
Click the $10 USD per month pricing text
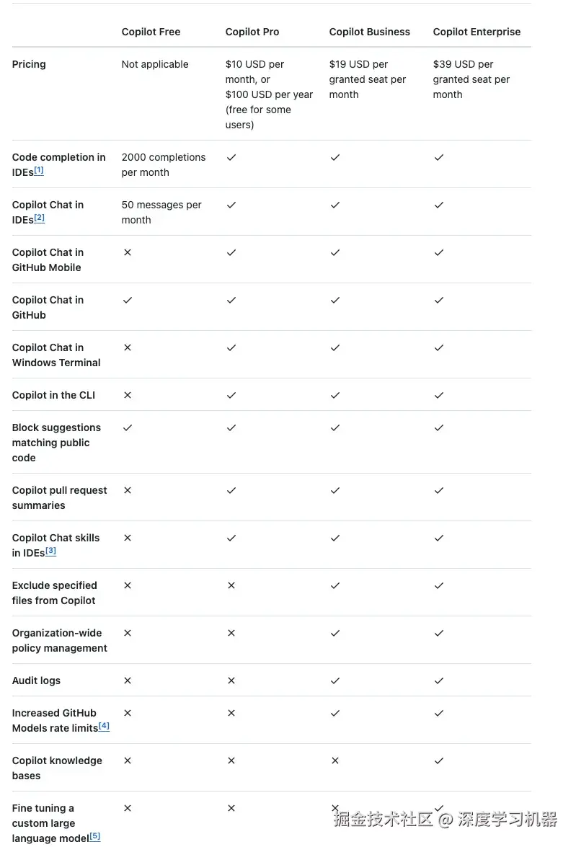pos(254,64)
